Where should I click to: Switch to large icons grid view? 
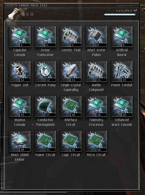23,14
